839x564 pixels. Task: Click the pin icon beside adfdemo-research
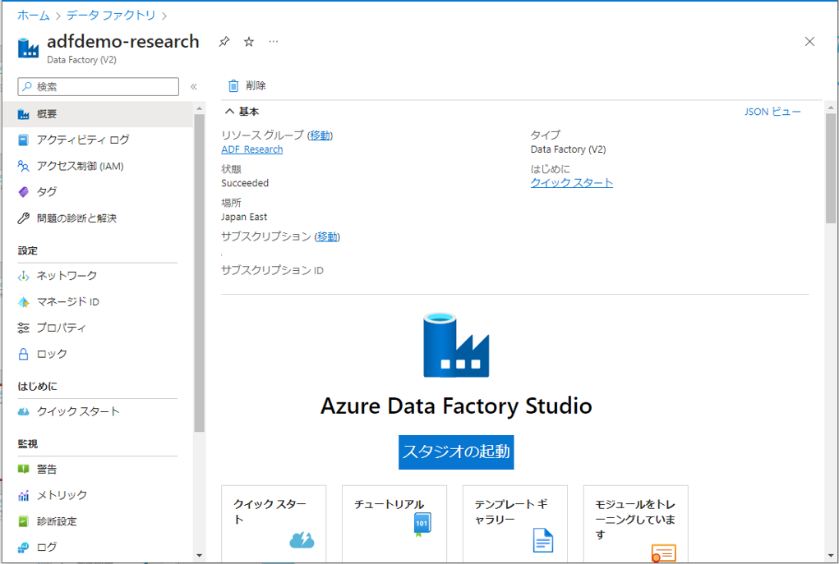point(224,42)
